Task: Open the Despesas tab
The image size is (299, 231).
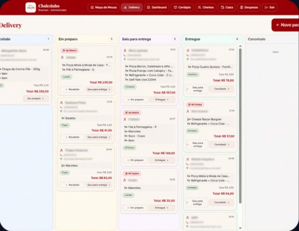Action: point(249,7)
